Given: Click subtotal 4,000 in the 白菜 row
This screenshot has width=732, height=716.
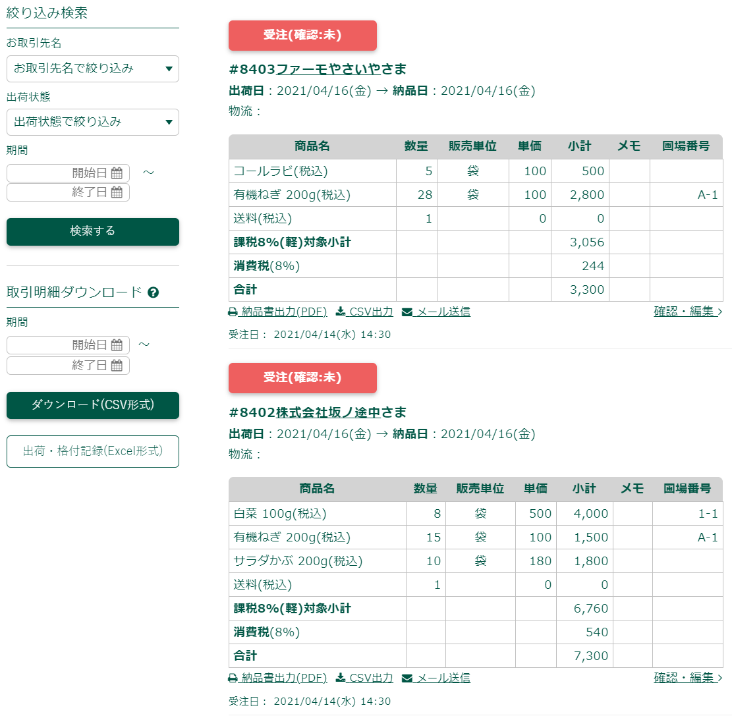Looking at the screenshot, I should 590,514.
